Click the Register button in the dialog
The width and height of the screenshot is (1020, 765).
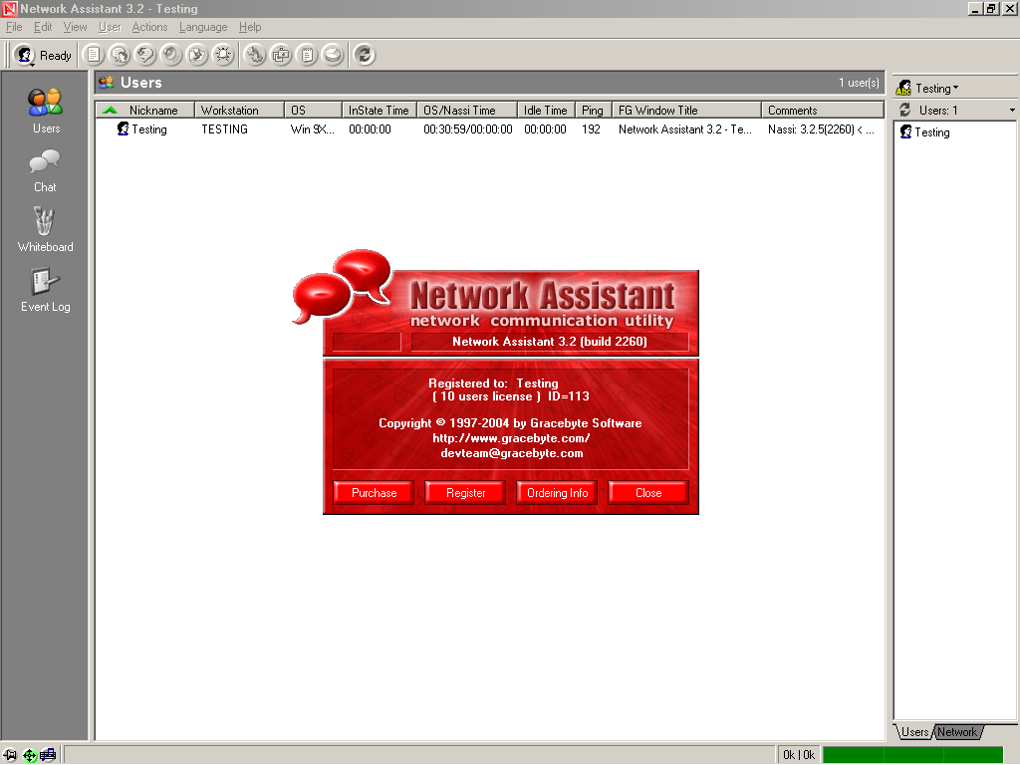[465, 493]
